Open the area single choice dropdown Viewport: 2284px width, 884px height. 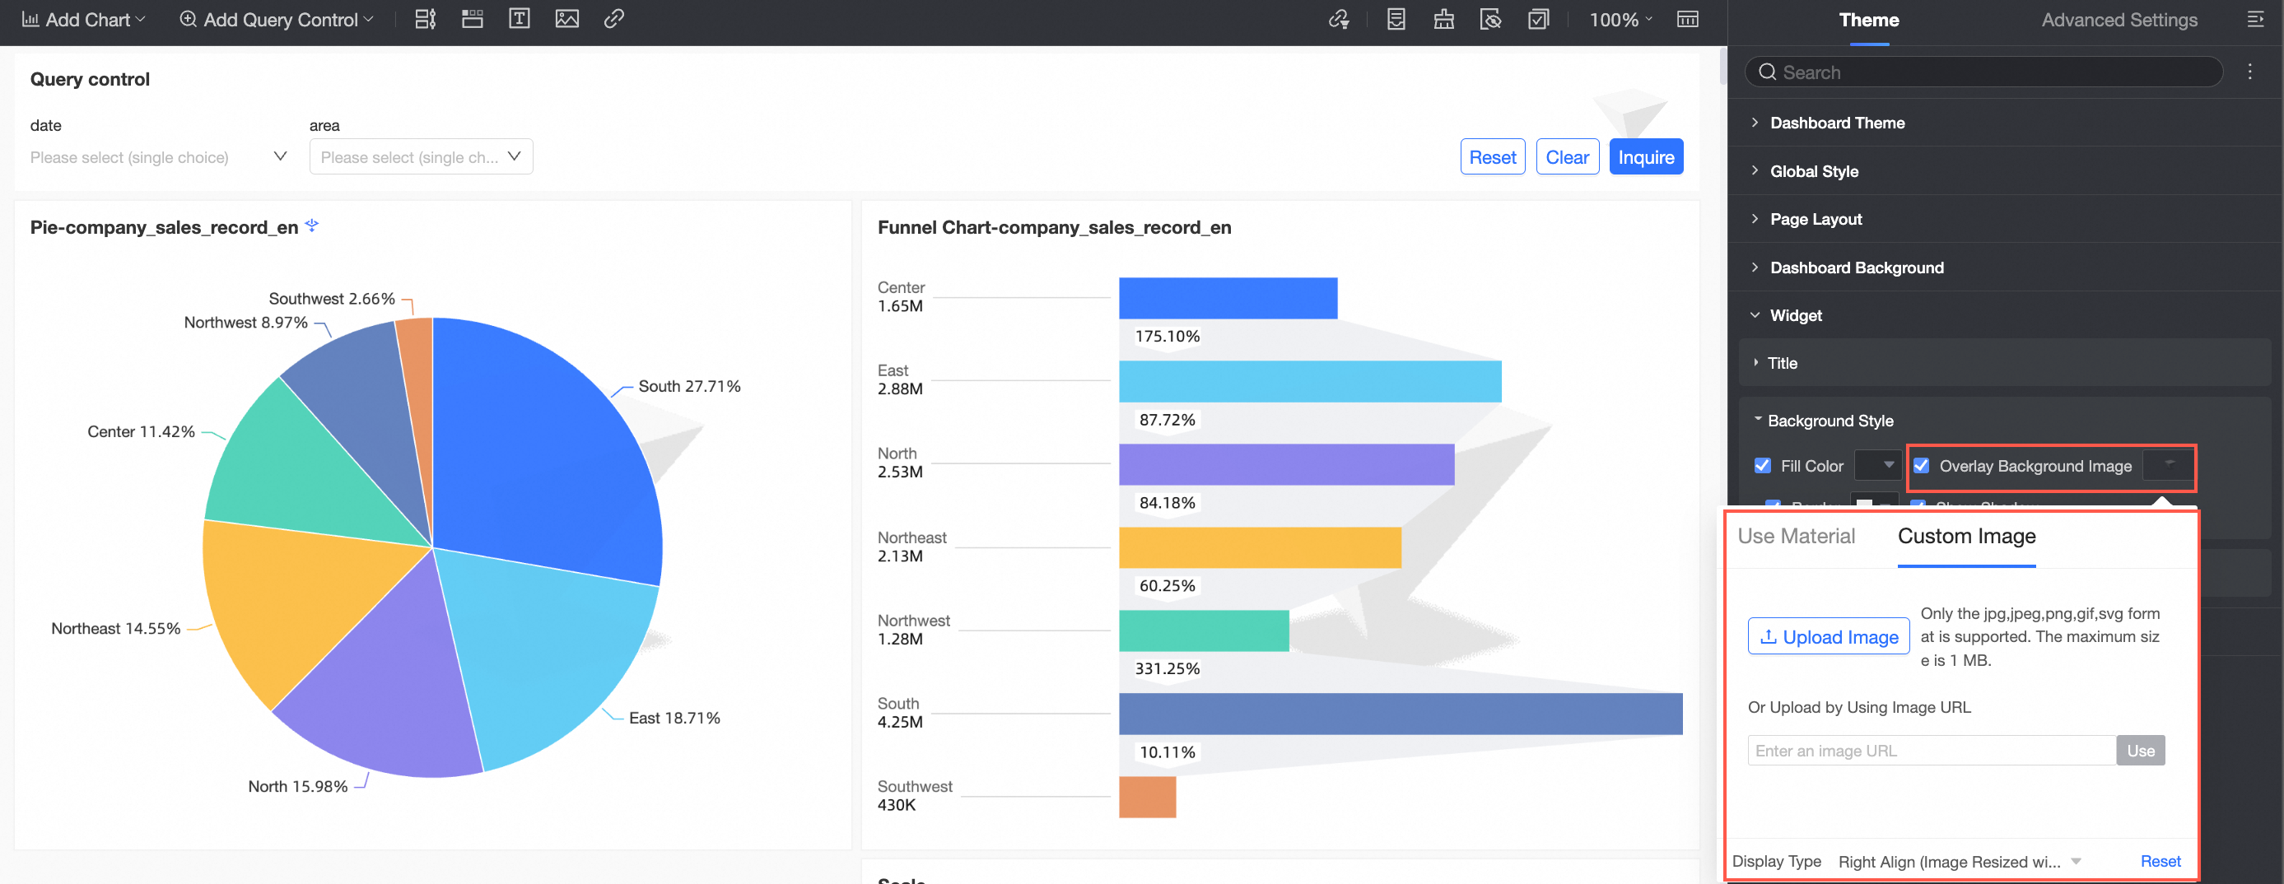tap(420, 157)
